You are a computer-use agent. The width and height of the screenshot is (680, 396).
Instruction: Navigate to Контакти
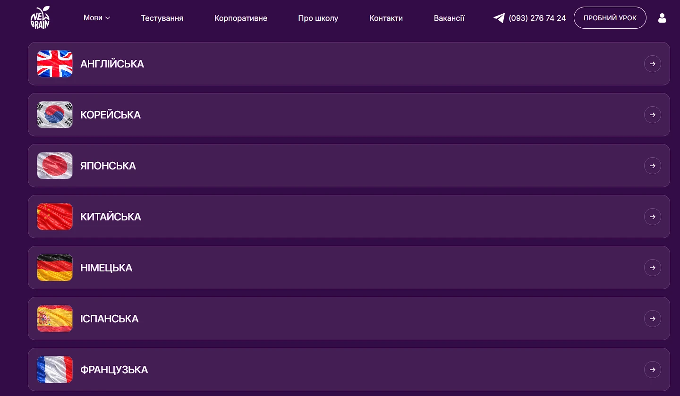(x=386, y=18)
